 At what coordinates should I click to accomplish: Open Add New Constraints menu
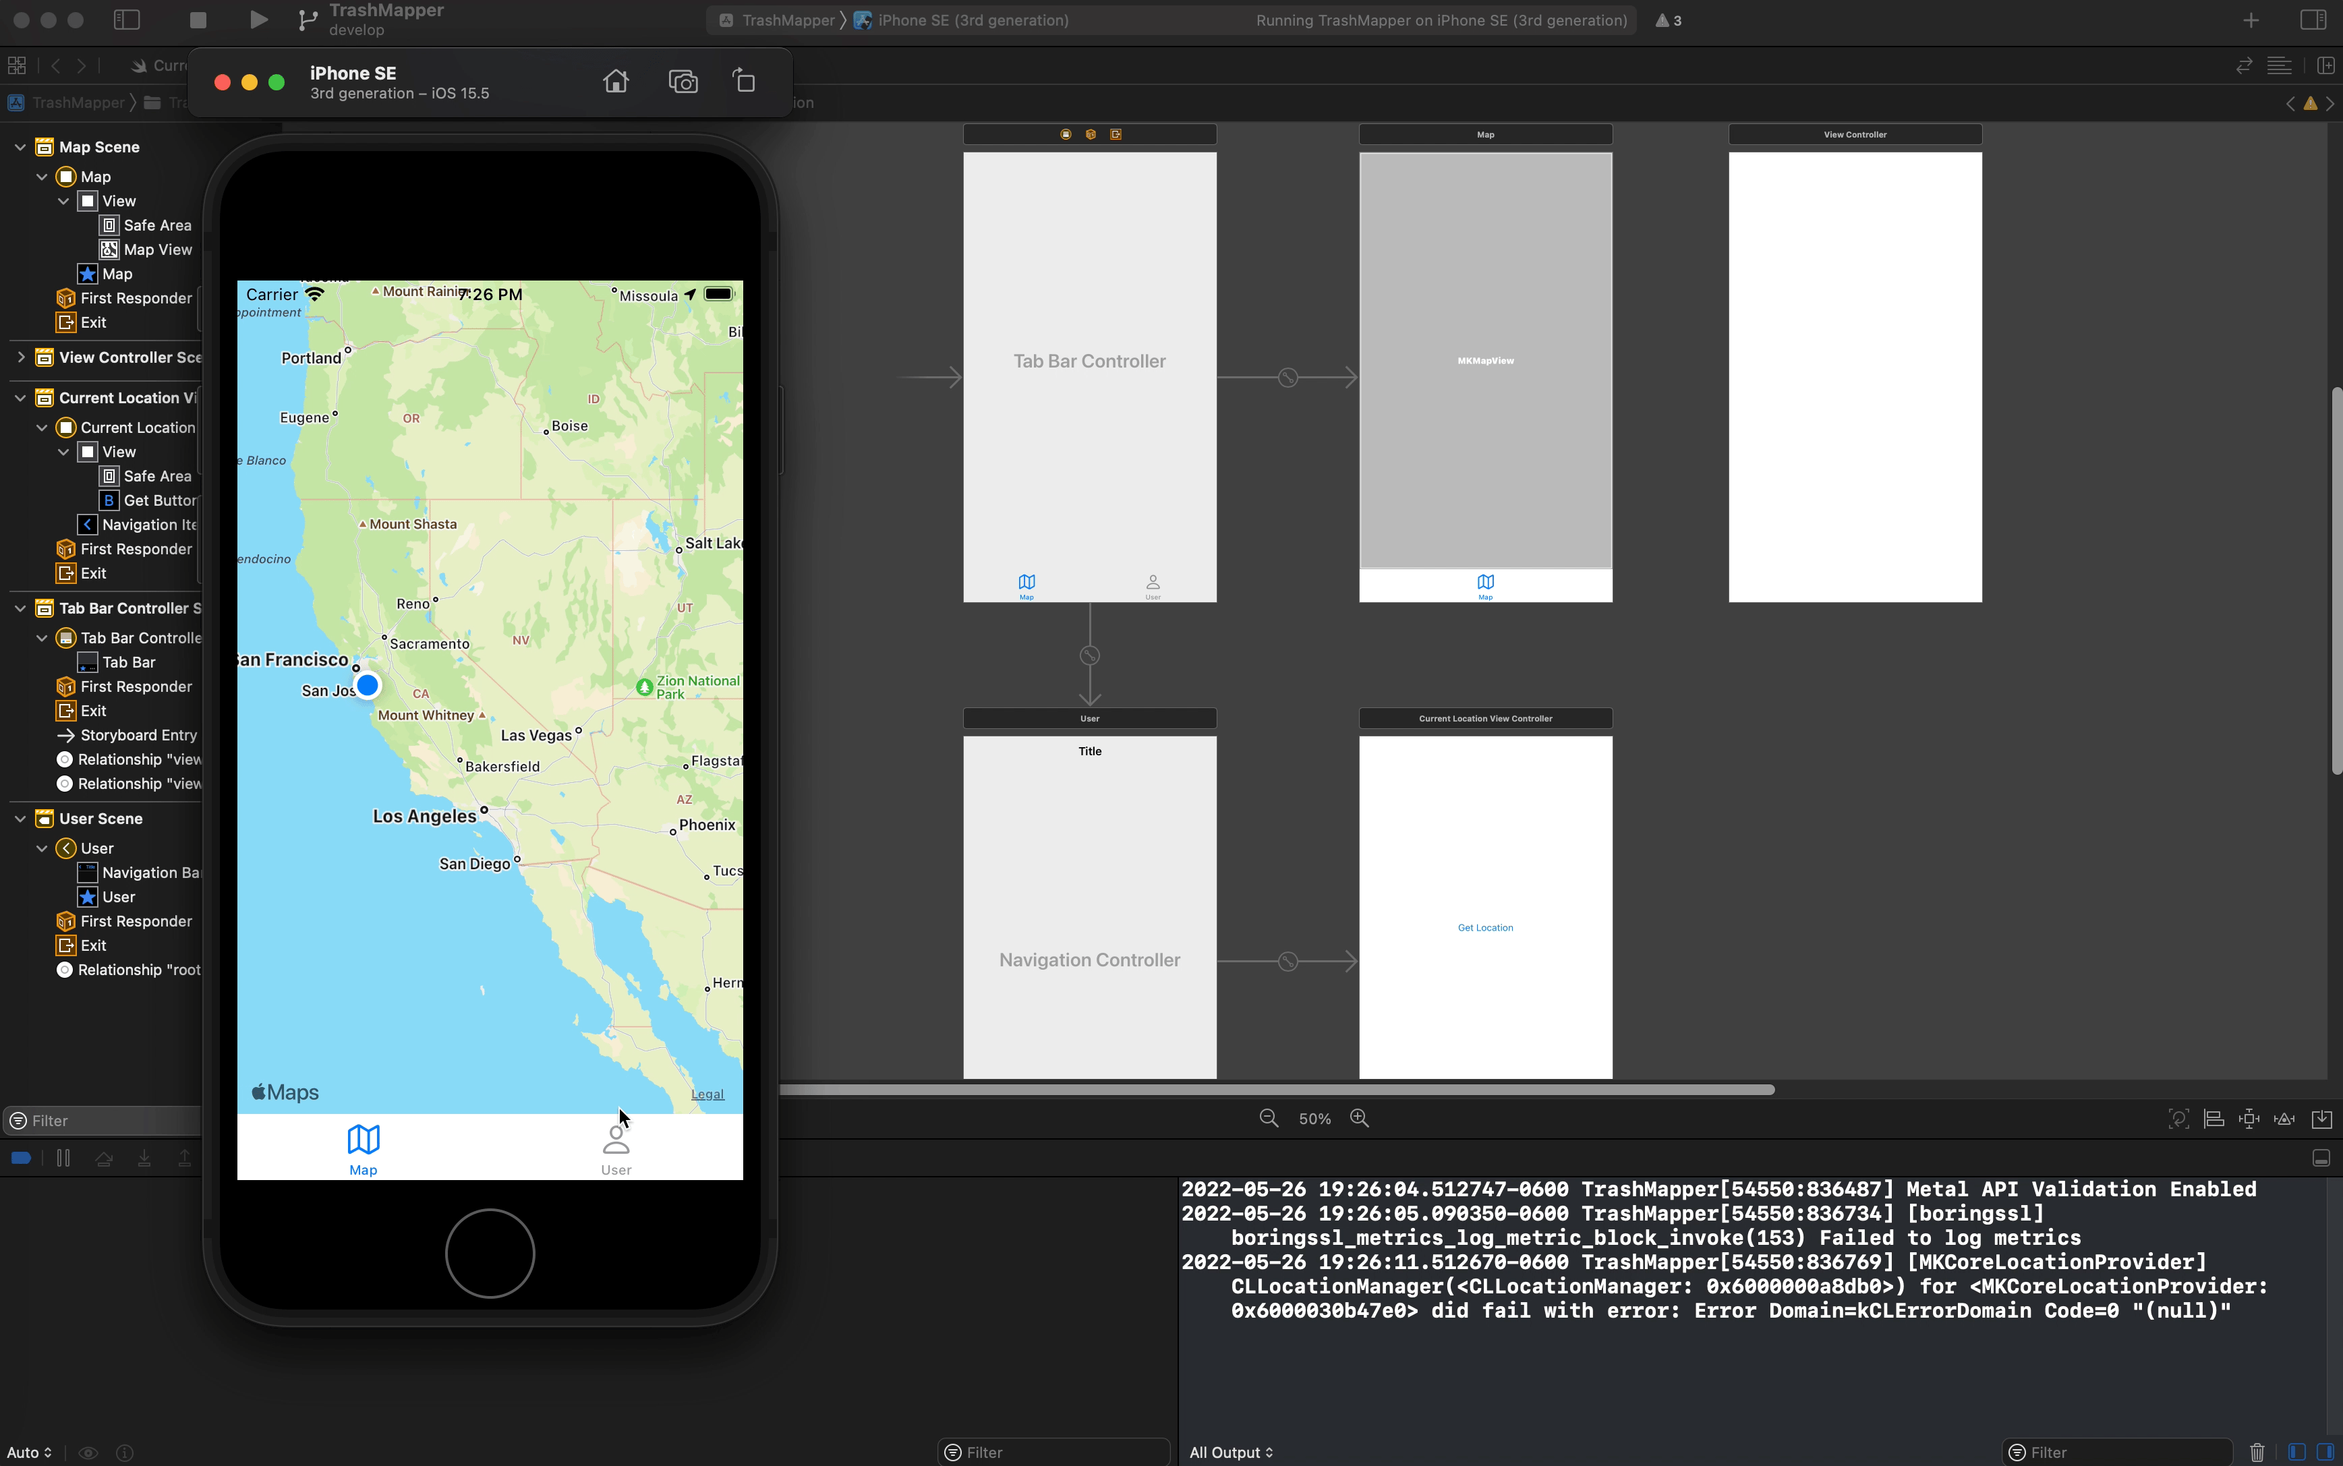pyautogui.click(x=2249, y=1119)
